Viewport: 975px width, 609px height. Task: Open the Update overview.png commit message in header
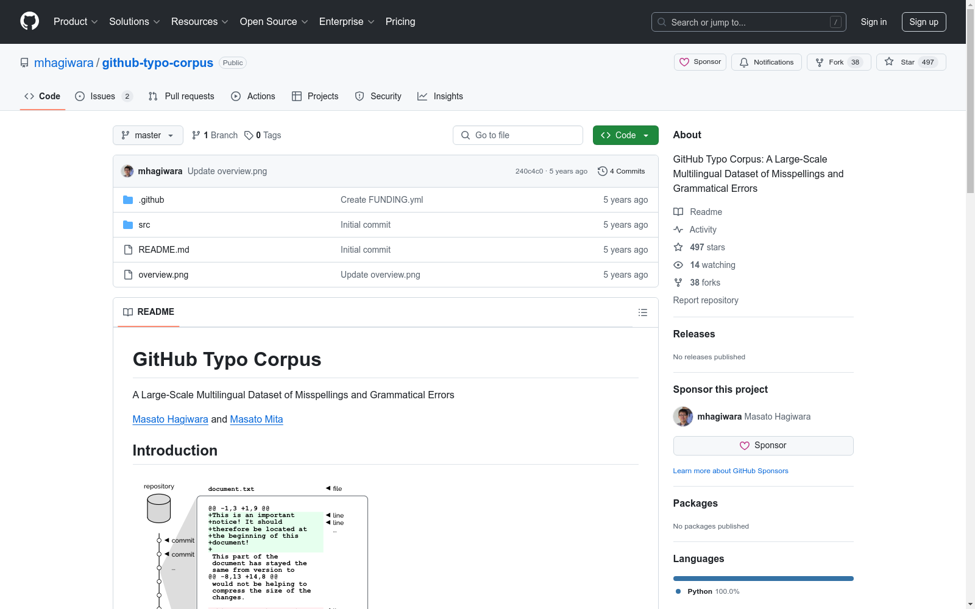[x=227, y=171]
